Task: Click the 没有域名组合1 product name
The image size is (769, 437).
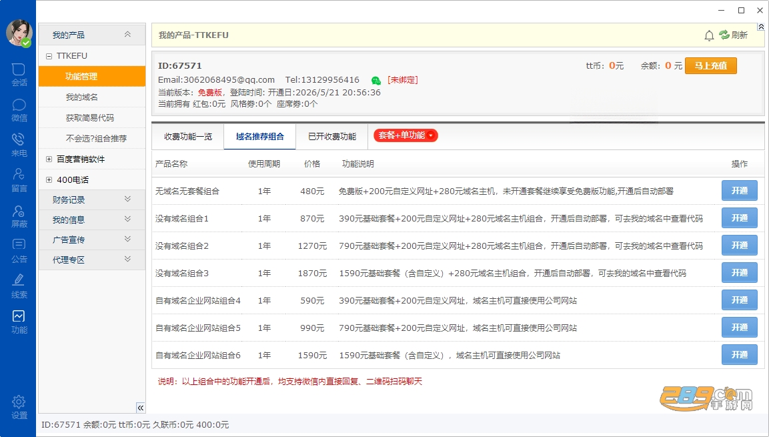Action: pos(182,219)
